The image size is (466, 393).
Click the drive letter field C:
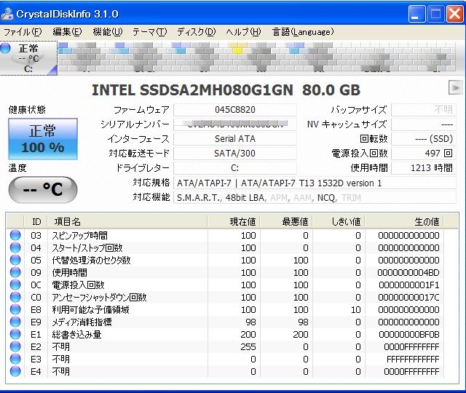point(235,168)
